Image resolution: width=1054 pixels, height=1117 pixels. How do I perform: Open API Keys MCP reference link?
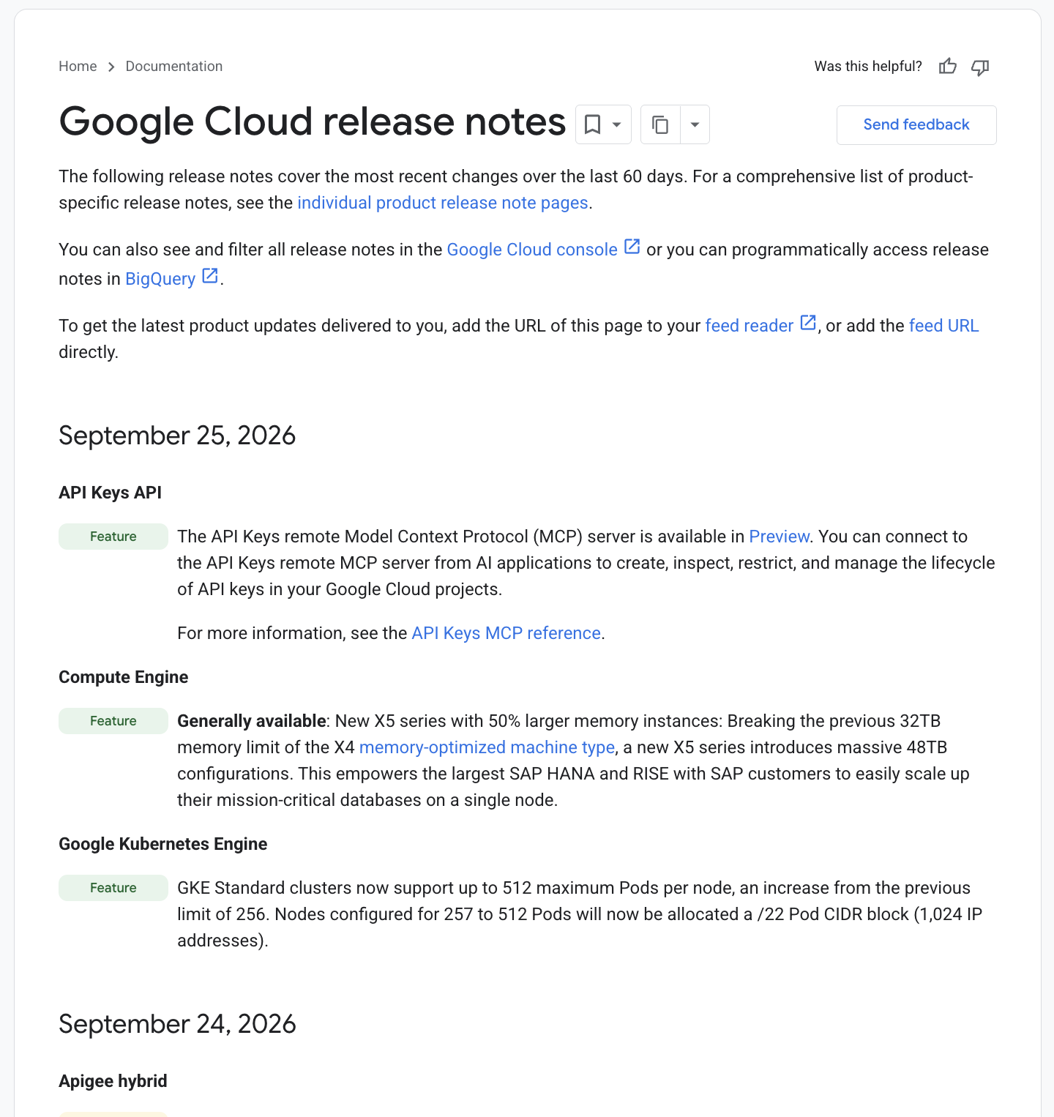(x=507, y=633)
